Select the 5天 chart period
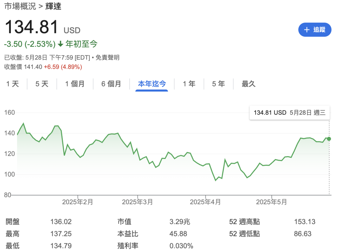 [42, 84]
